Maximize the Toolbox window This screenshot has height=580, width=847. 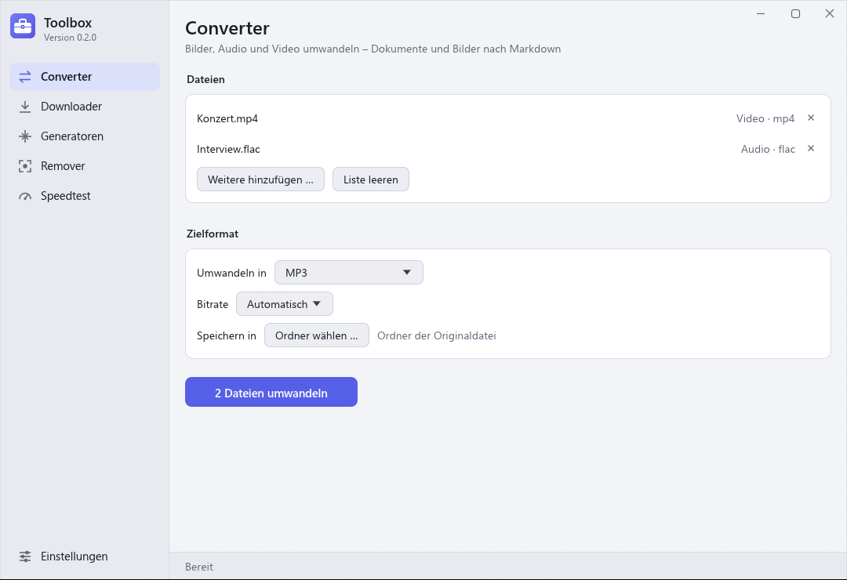795,13
